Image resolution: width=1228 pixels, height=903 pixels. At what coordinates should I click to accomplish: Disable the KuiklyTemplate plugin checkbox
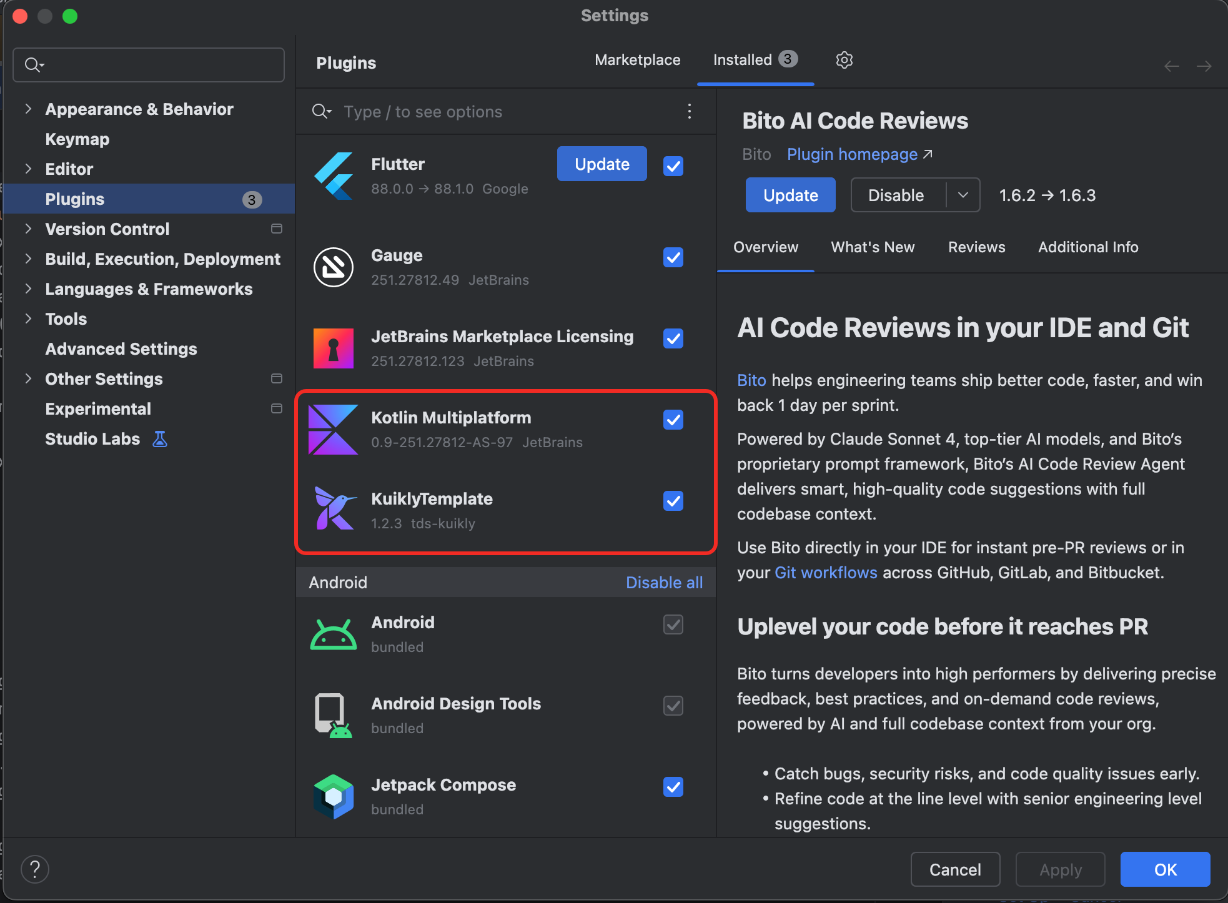(673, 501)
